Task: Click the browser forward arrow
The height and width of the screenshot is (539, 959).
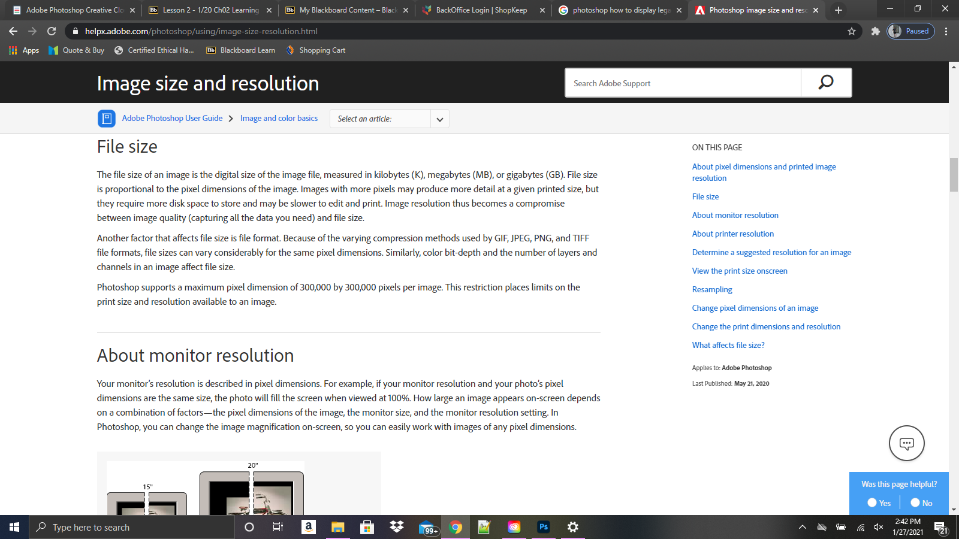Action: 32,31
